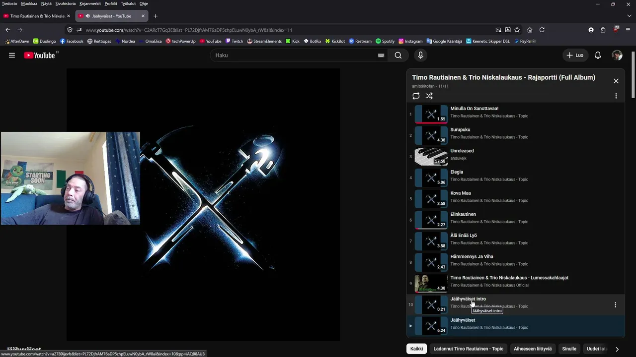Go back with browser back arrow
Viewport: 636px width, 357px height.
[x=8, y=30]
